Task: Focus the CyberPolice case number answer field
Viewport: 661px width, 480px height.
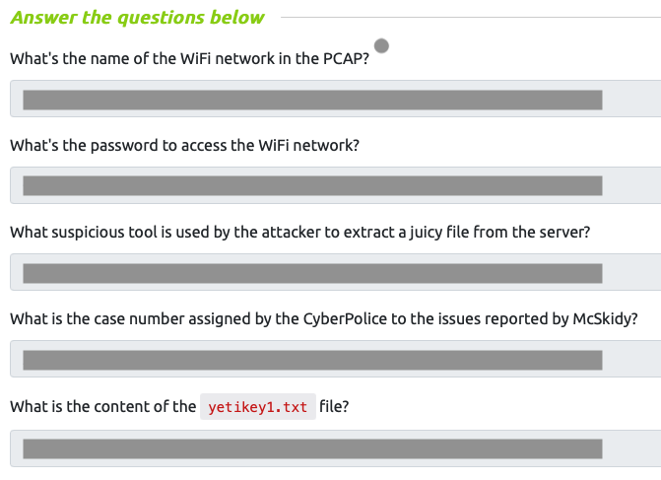Action: (x=336, y=359)
